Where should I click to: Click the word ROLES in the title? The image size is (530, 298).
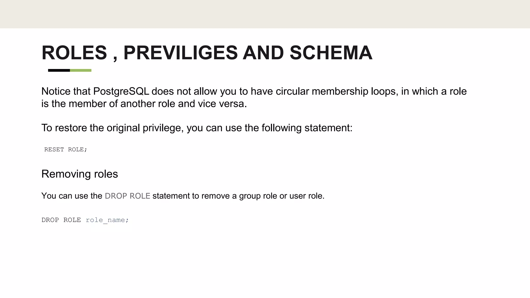[74, 53]
